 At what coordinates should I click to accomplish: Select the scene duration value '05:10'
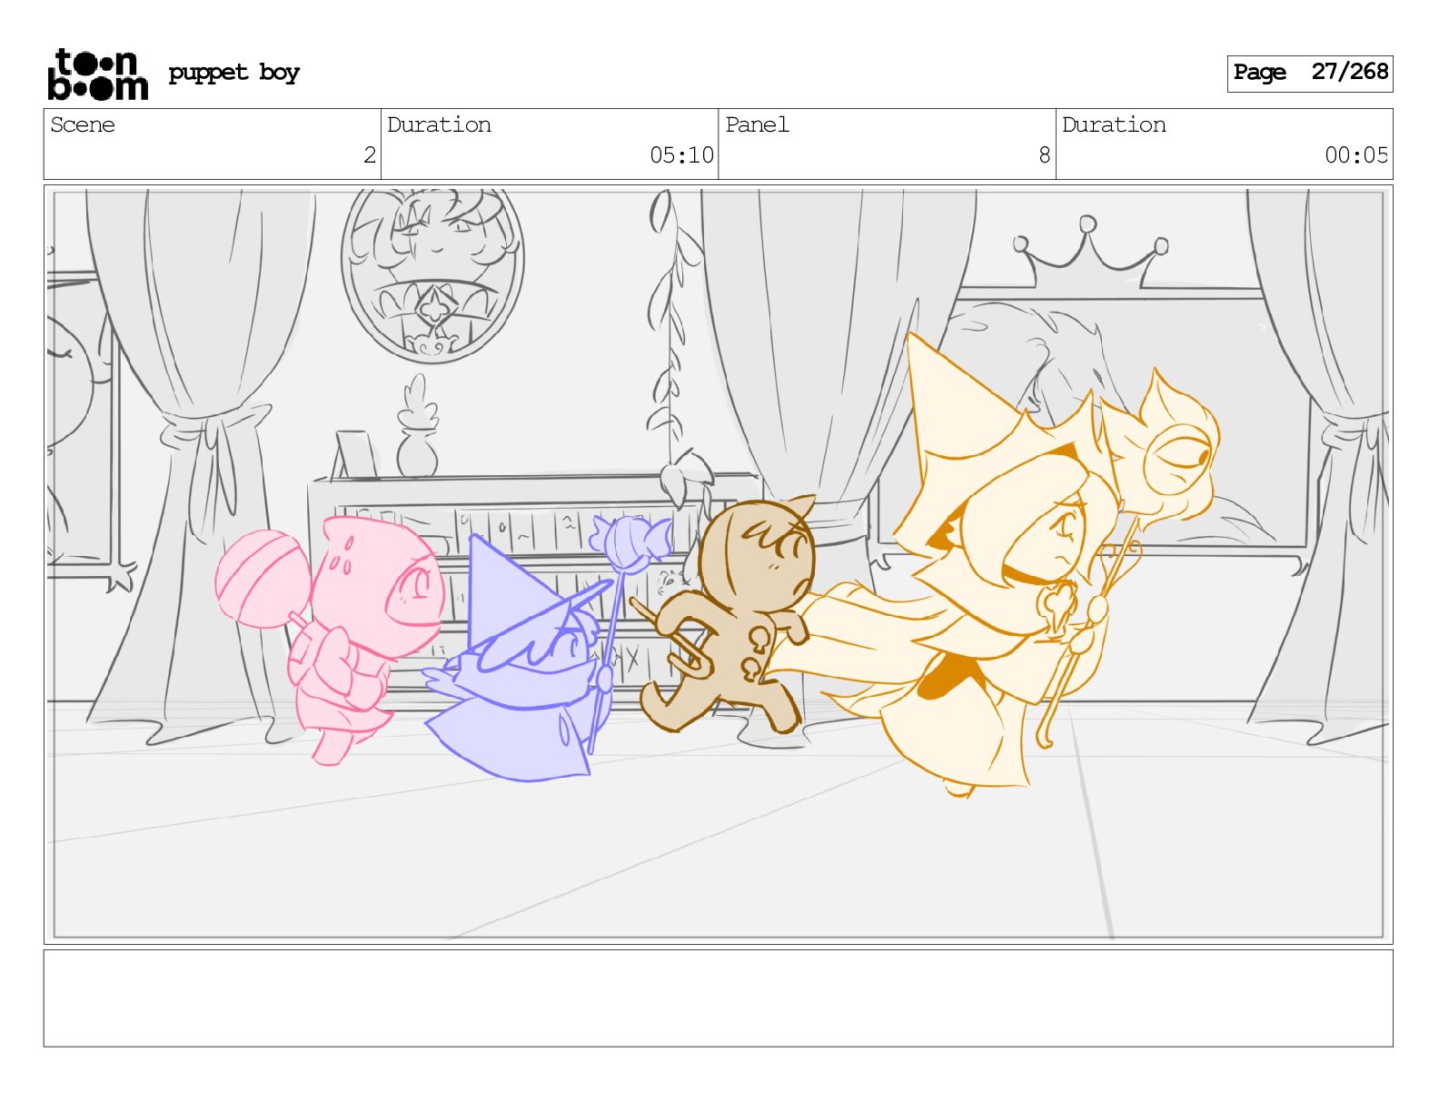click(x=681, y=155)
